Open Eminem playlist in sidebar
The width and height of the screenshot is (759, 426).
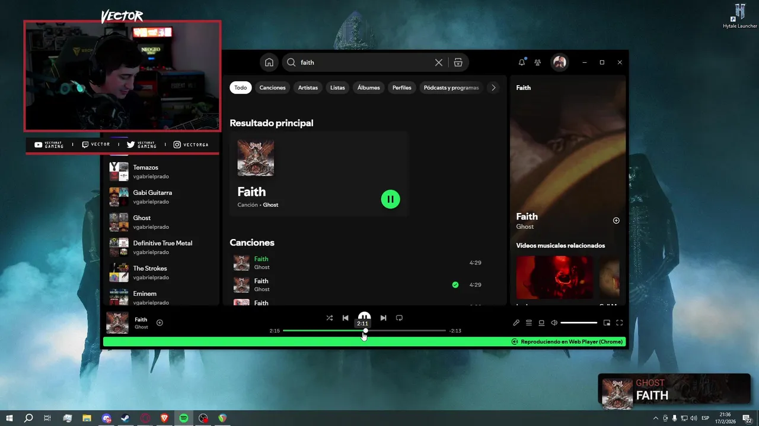[x=160, y=298]
